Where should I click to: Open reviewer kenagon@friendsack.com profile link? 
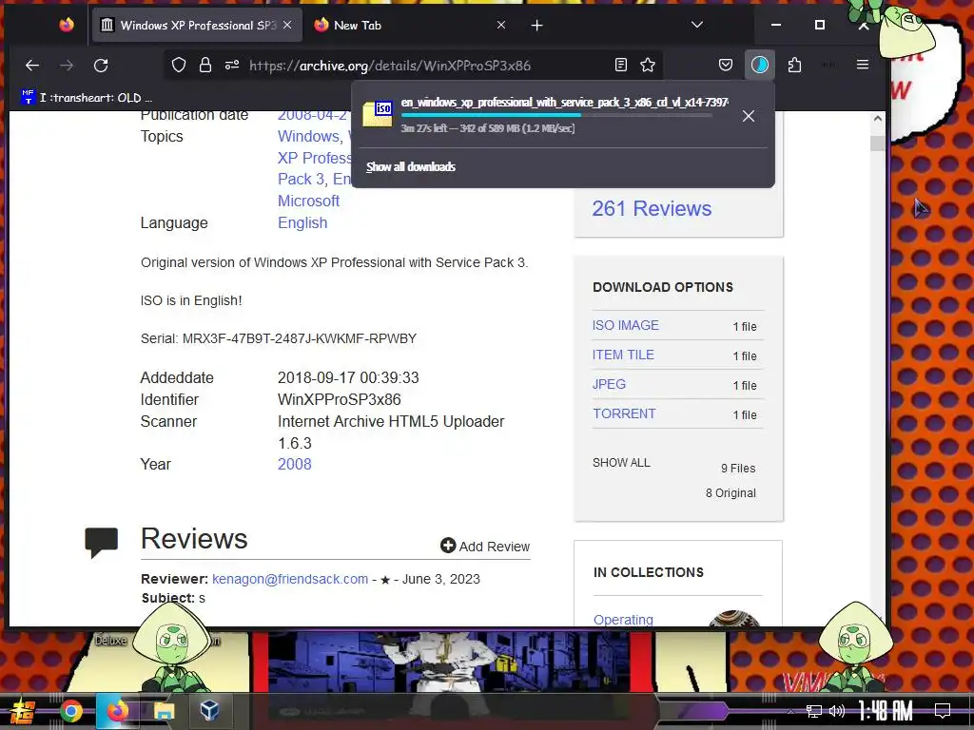[289, 579]
